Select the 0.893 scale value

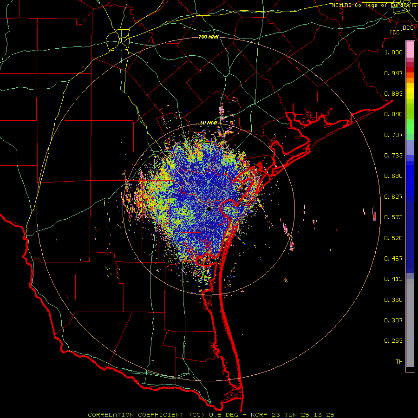(x=393, y=93)
